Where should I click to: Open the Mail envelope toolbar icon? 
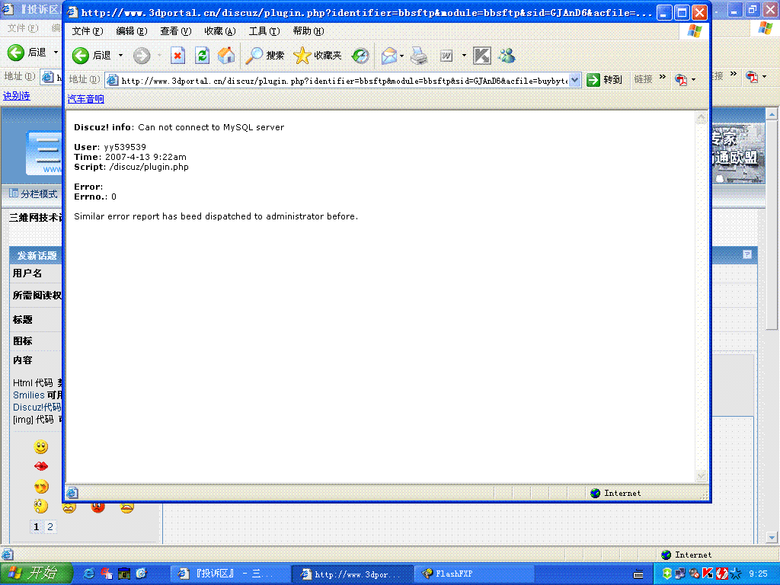[x=388, y=56]
